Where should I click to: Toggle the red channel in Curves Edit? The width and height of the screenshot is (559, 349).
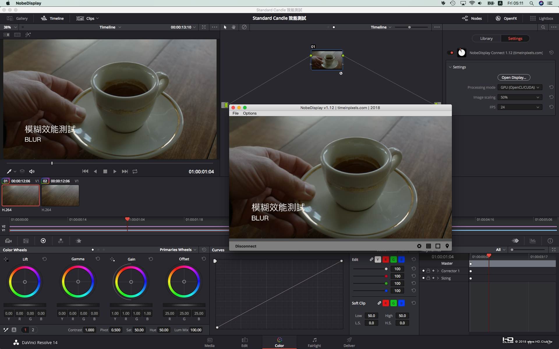(x=385, y=259)
